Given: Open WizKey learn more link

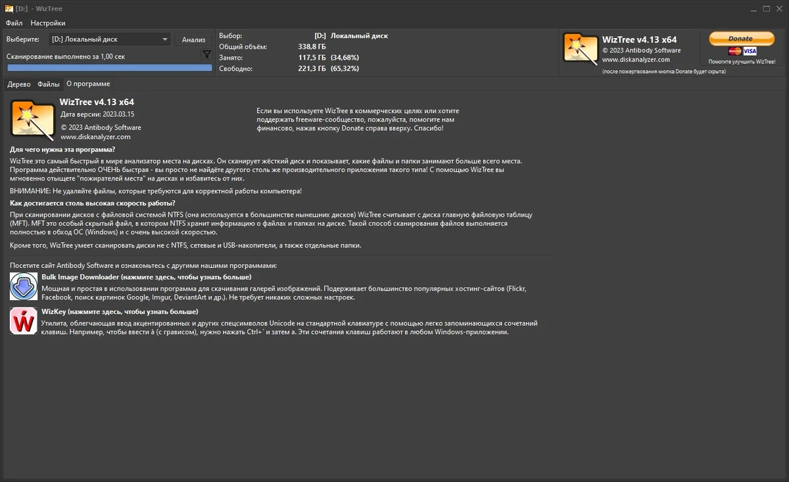Looking at the screenshot, I should [x=120, y=312].
